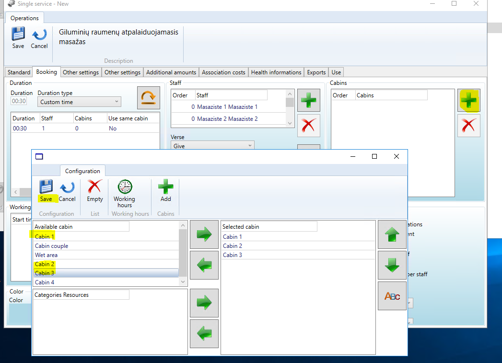502x363 pixels.
Task: Select Cabin 1 in the Selected cabin list
Action: 298,236
